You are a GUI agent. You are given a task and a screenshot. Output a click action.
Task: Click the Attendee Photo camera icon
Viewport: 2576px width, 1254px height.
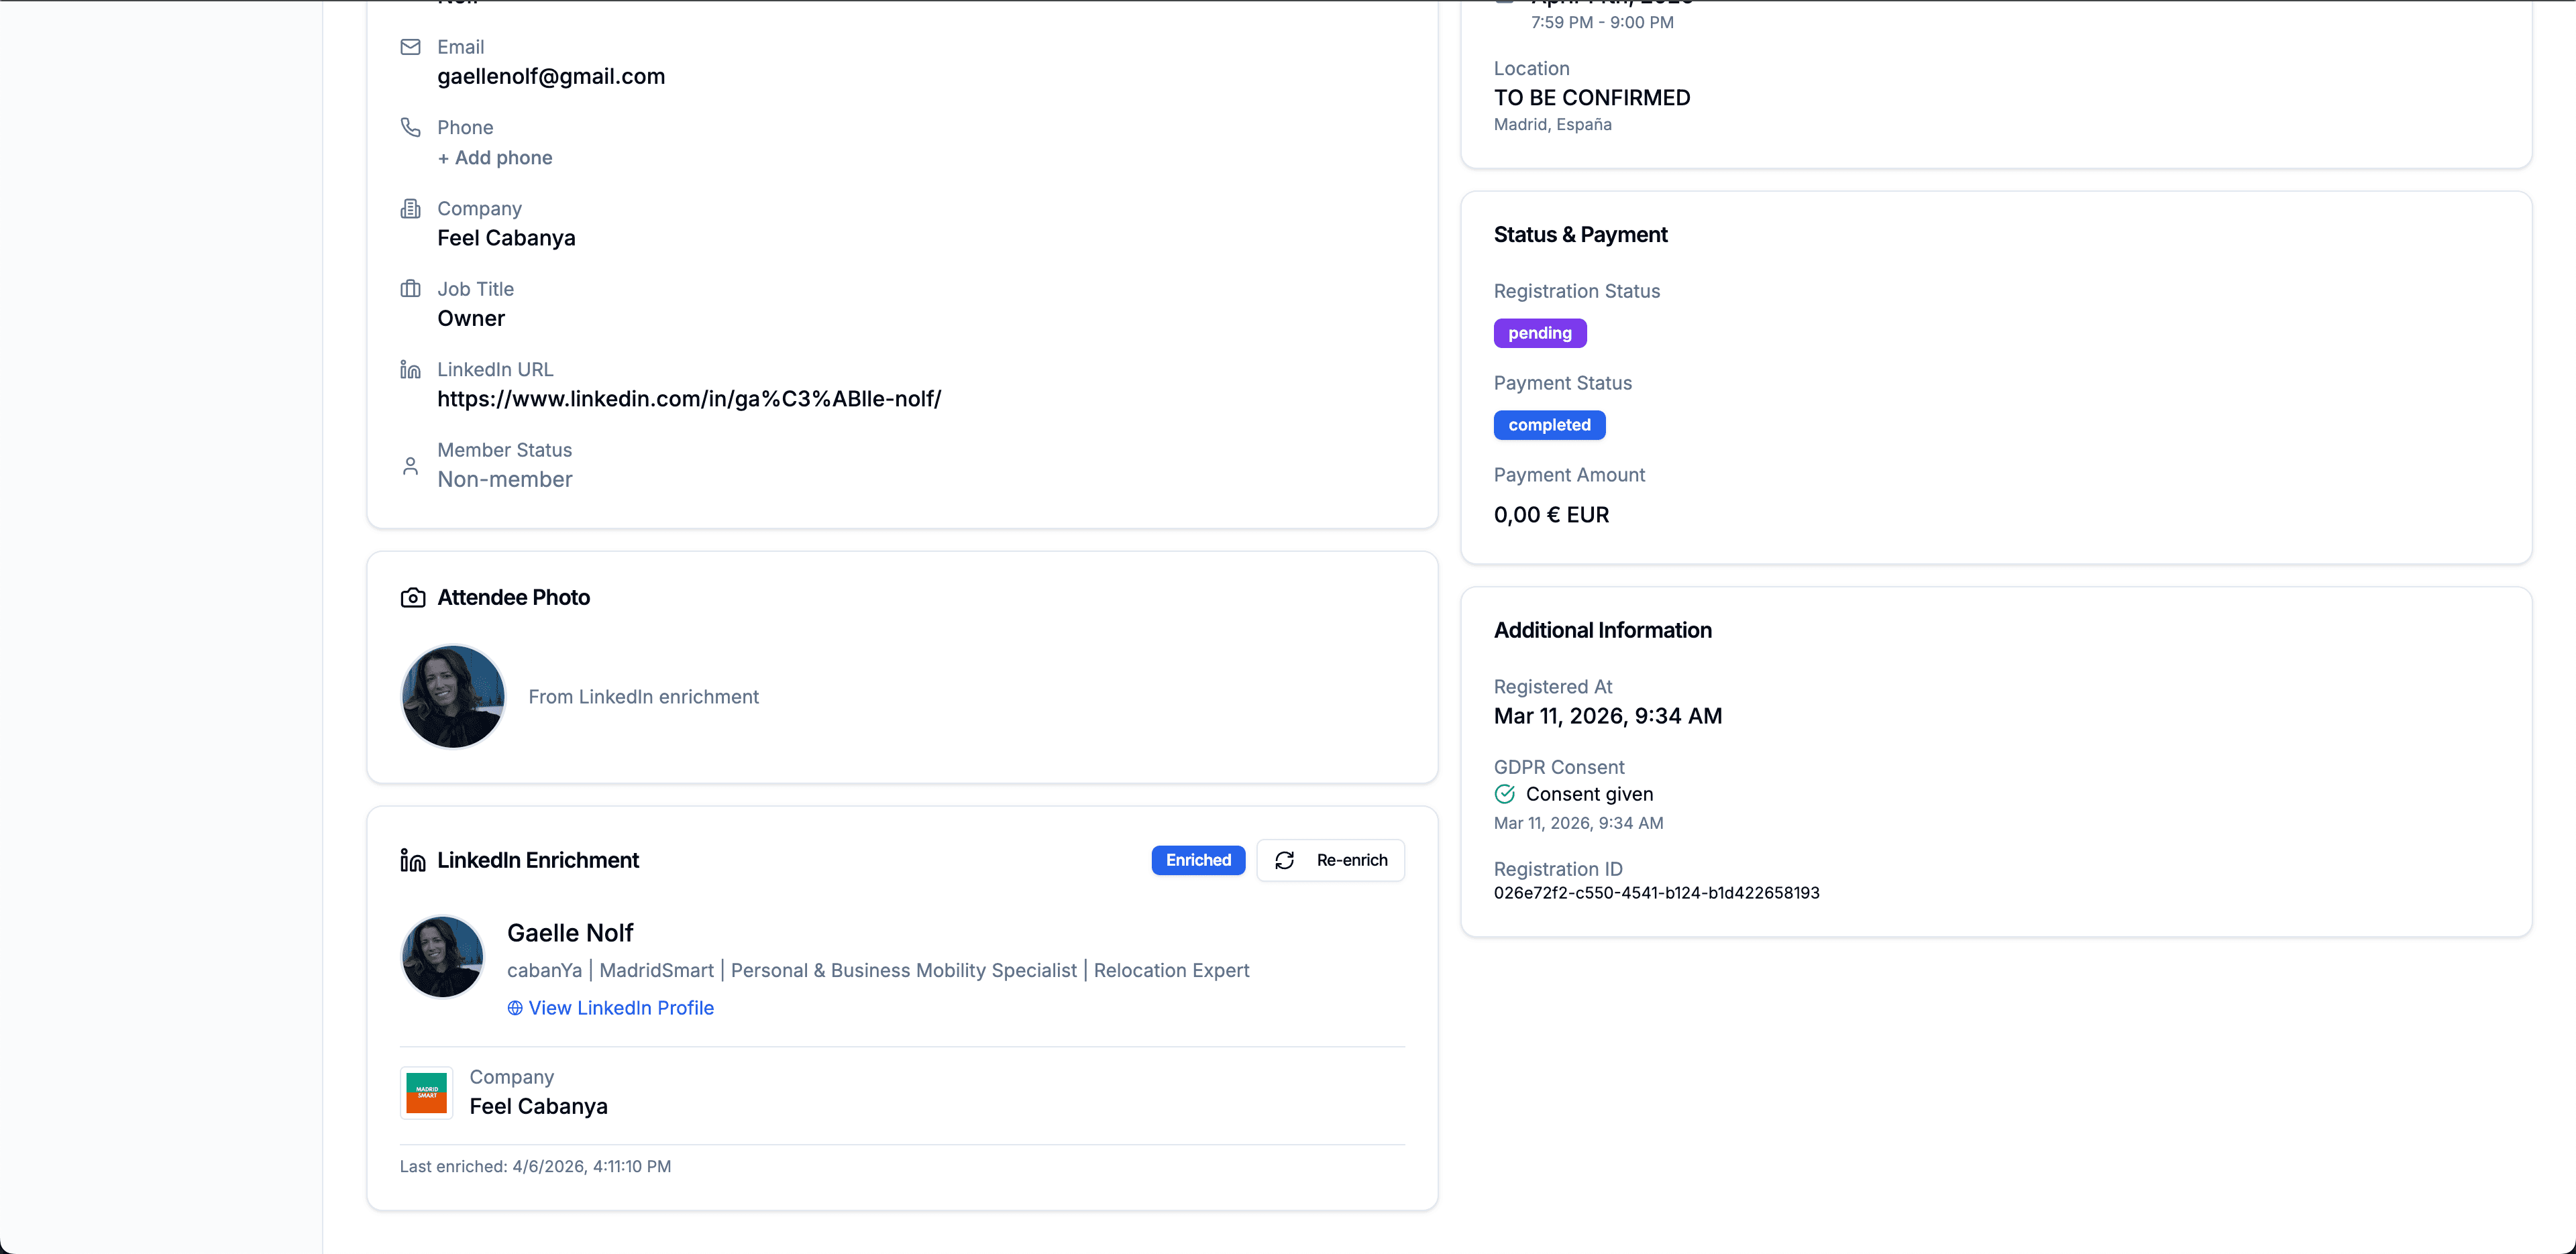click(x=413, y=598)
